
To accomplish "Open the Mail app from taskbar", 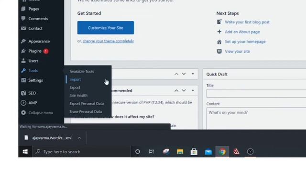I will click(208, 152).
